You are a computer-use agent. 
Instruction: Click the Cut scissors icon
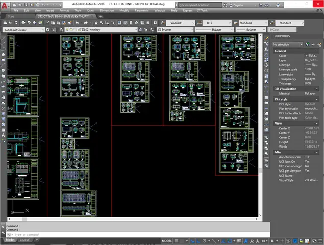47,23
